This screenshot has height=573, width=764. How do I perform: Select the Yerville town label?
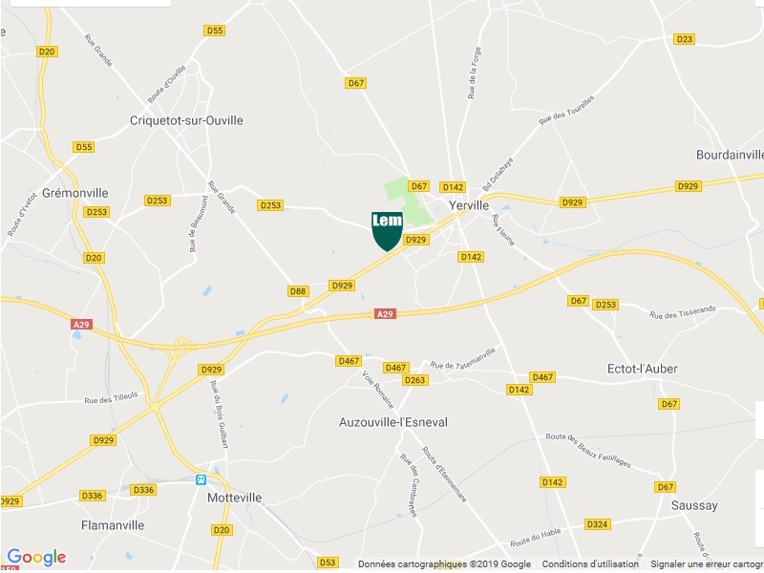pyautogui.click(x=469, y=205)
